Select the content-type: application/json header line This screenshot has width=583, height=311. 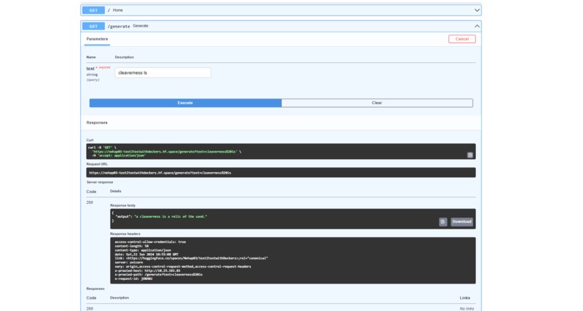tap(142, 250)
